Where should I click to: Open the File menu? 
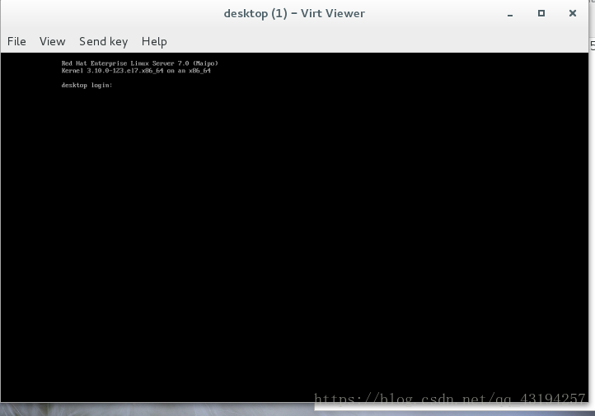coord(16,41)
